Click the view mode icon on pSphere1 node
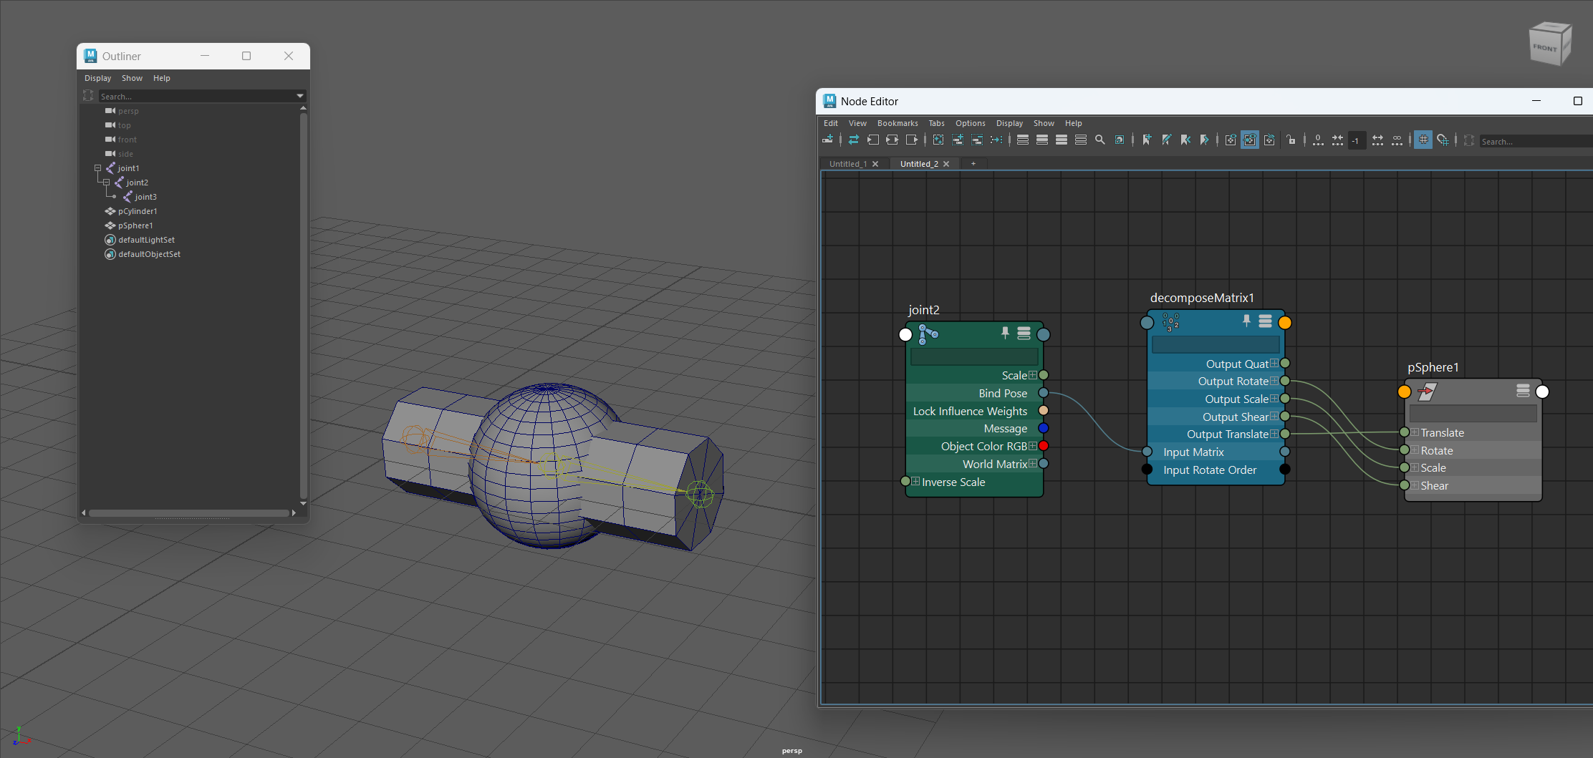Viewport: 1593px width, 758px height. pos(1523,391)
